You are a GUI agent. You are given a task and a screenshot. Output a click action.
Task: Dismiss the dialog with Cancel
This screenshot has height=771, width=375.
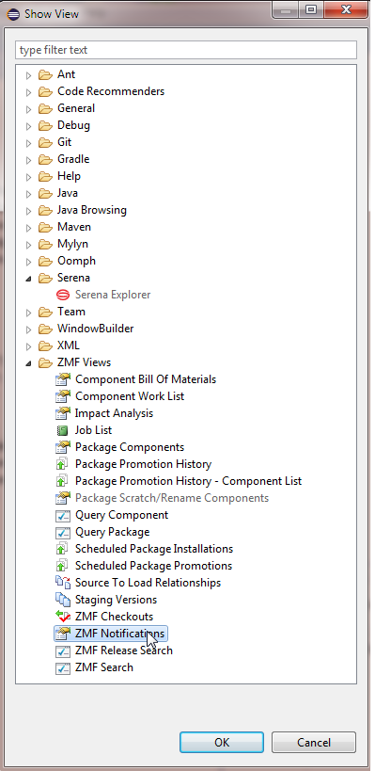[314, 742]
